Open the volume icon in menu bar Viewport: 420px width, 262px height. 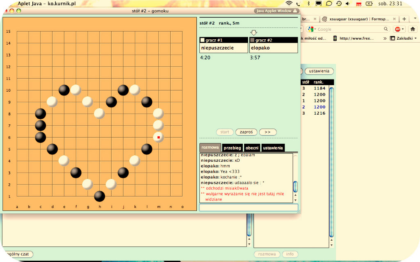point(348,3)
